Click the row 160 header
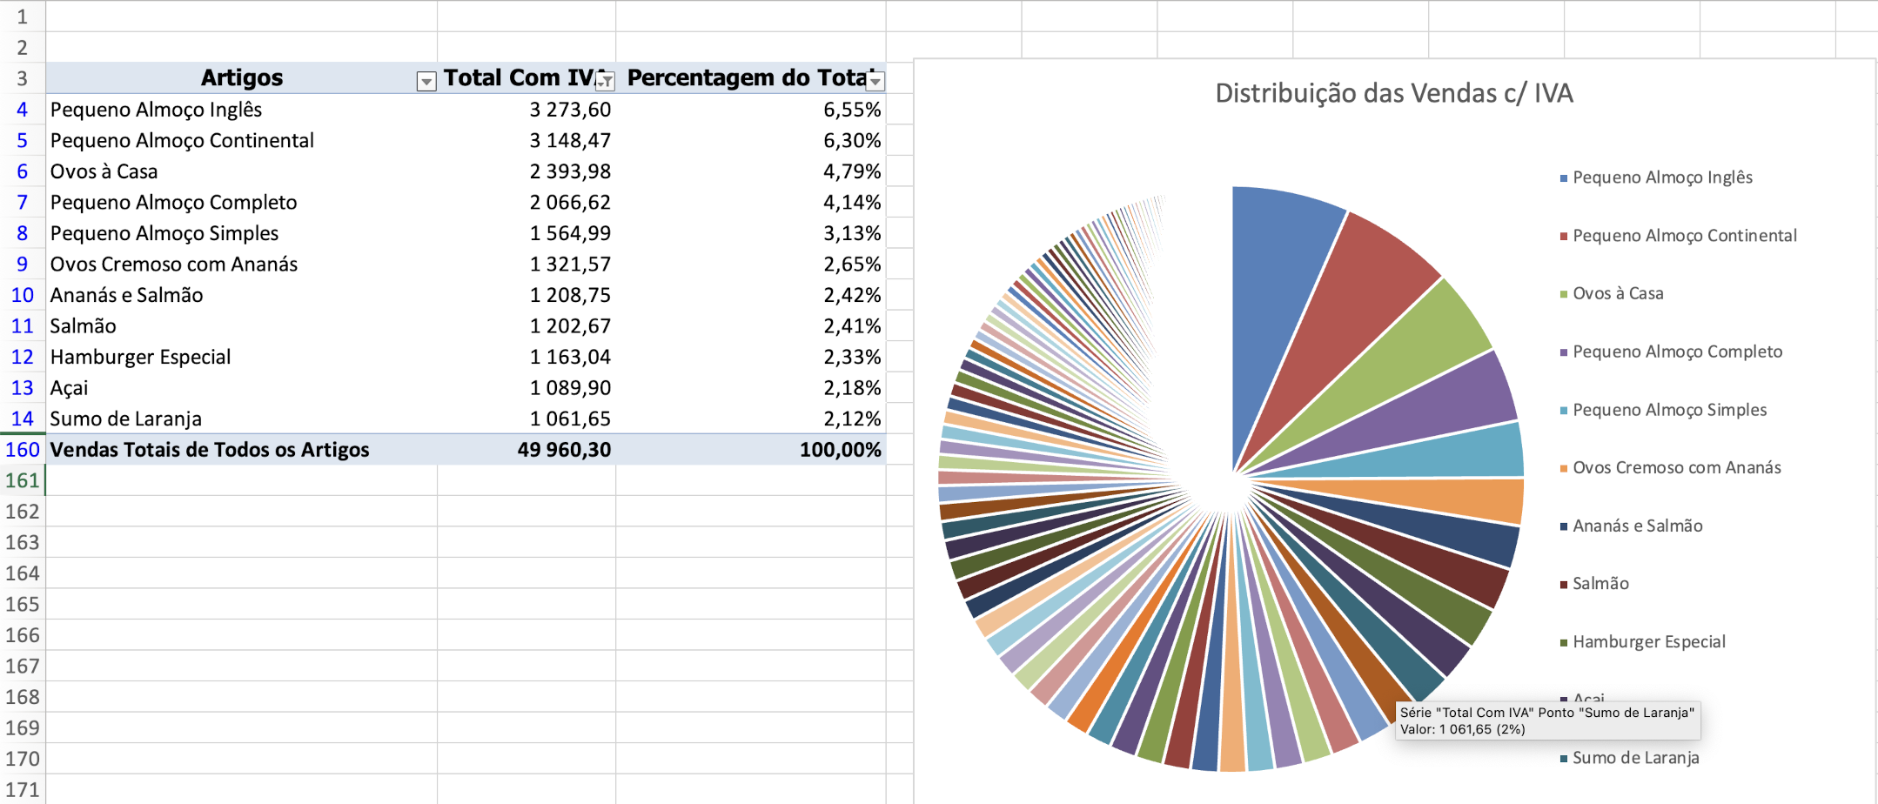Image resolution: width=1878 pixels, height=804 pixels. [22, 450]
